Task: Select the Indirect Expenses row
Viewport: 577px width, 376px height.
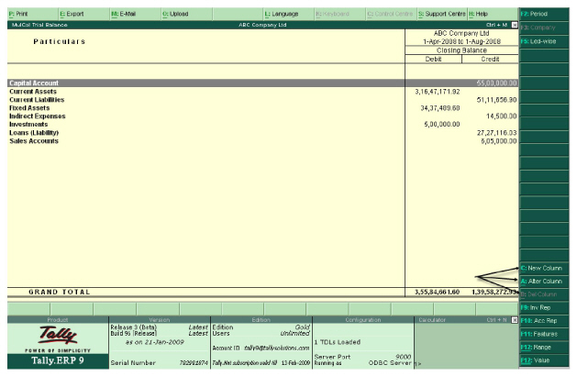Action: [262, 116]
